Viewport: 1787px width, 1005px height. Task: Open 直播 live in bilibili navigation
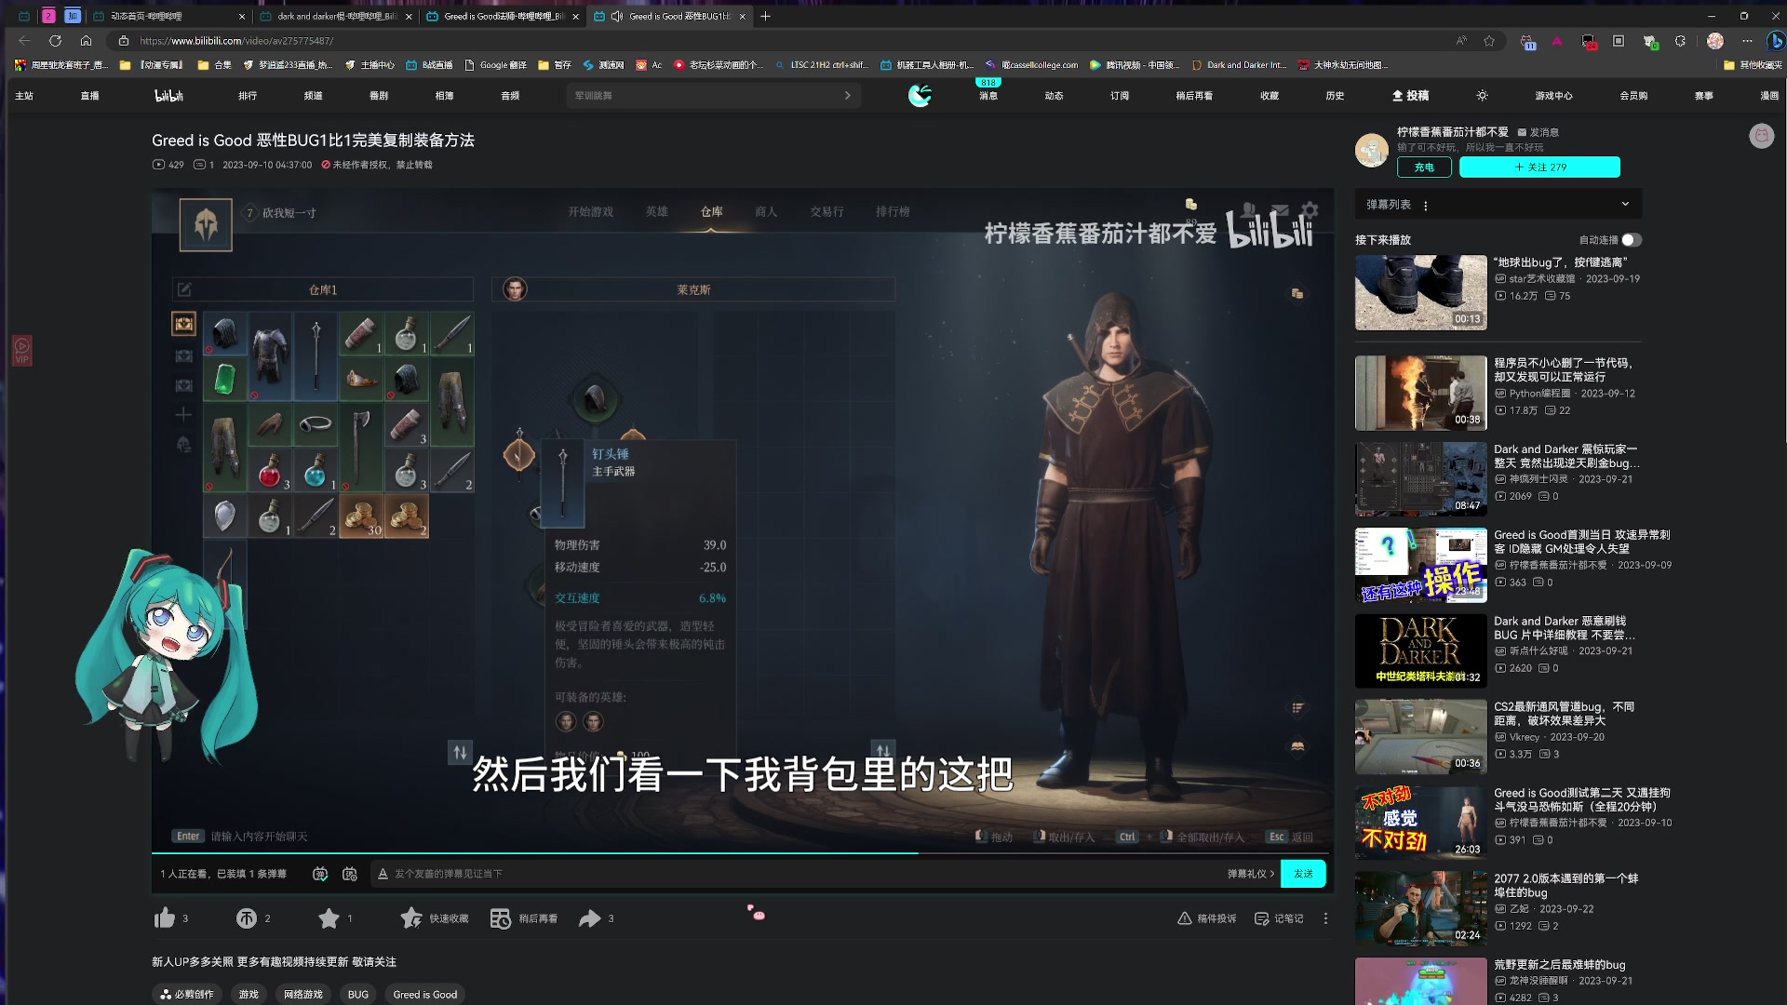pos(89,96)
